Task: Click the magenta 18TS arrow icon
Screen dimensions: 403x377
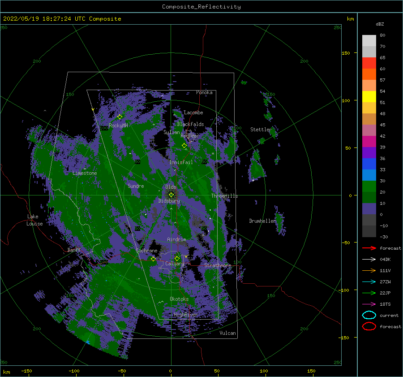Action: pos(369,304)
